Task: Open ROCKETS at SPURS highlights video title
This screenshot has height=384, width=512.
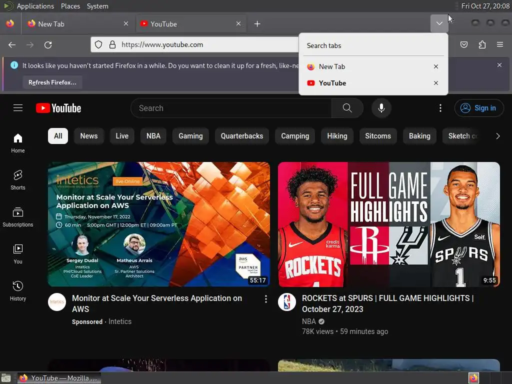Action: coord(387,303)
